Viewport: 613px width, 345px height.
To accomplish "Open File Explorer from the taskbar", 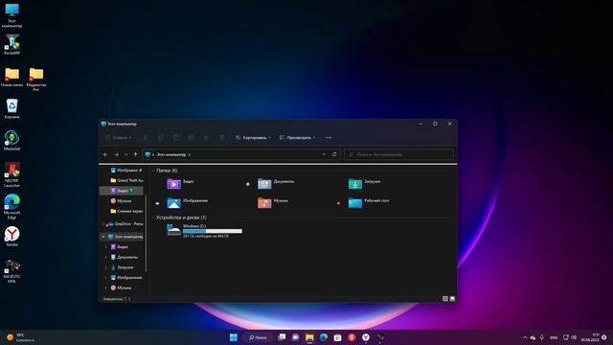I will point(309,337).
